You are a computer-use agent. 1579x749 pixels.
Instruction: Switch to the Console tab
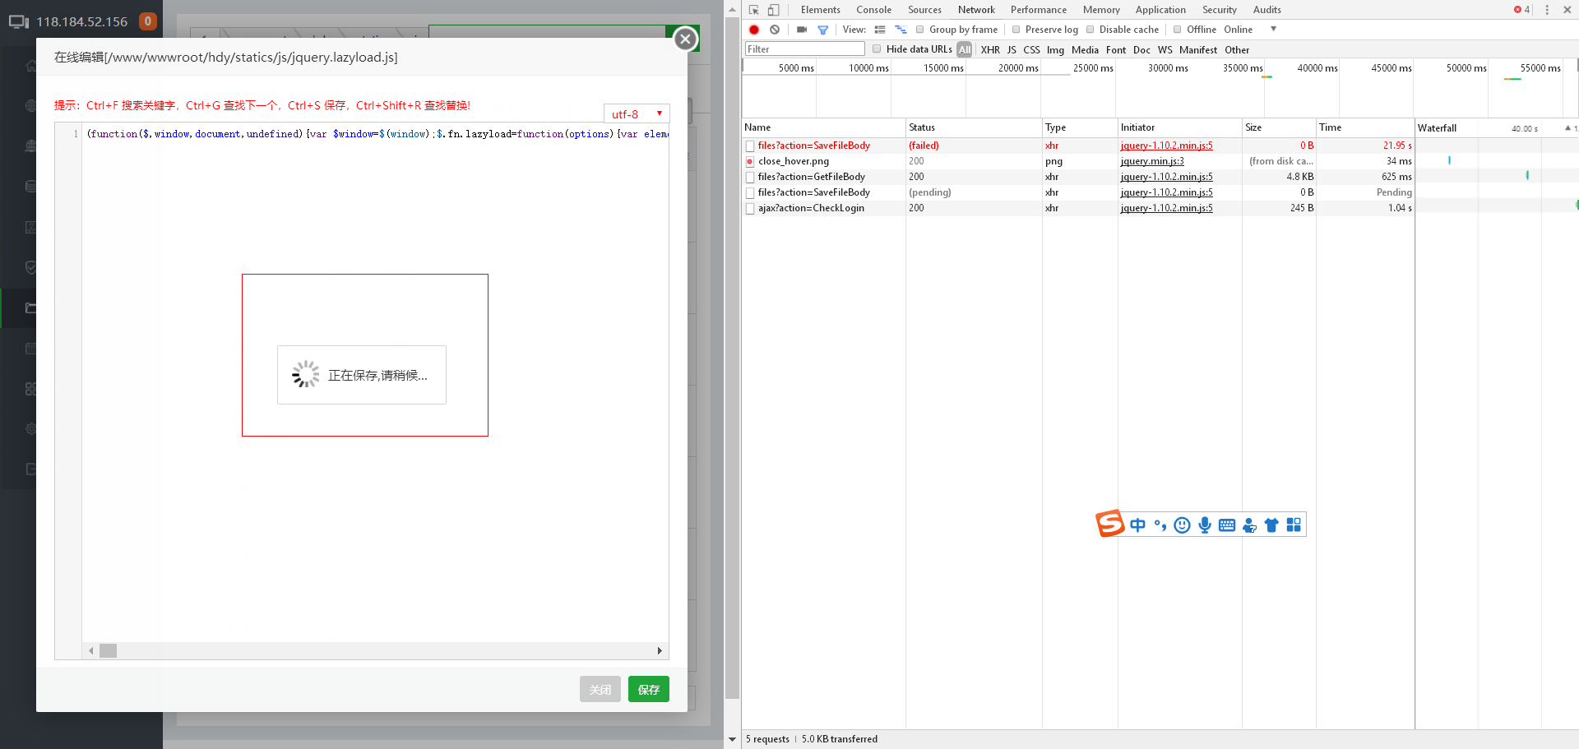[x=873, y=10]
